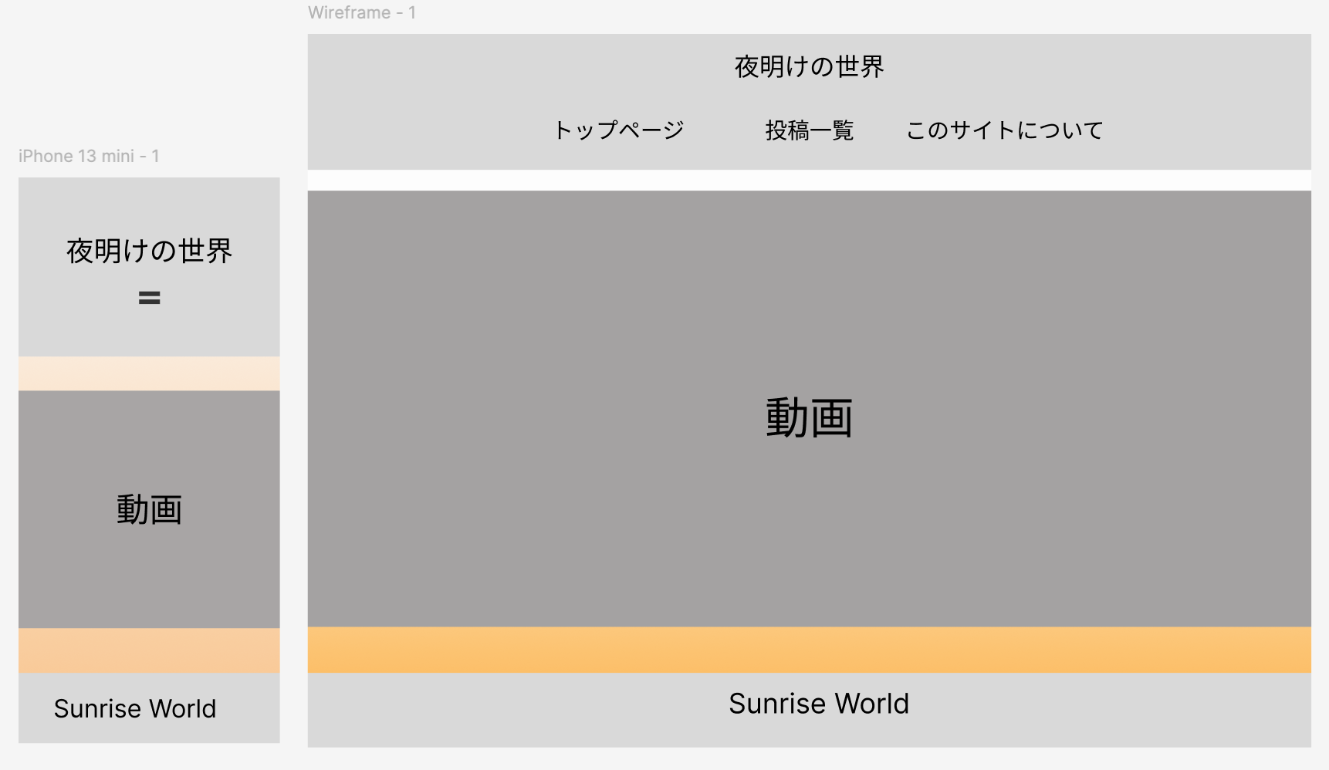
Task: Select the 投稿一覧 navigation item
Action: click(809, 130)
